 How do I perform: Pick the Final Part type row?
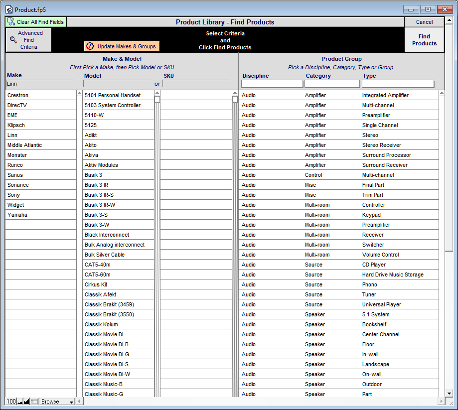[339, 185]
